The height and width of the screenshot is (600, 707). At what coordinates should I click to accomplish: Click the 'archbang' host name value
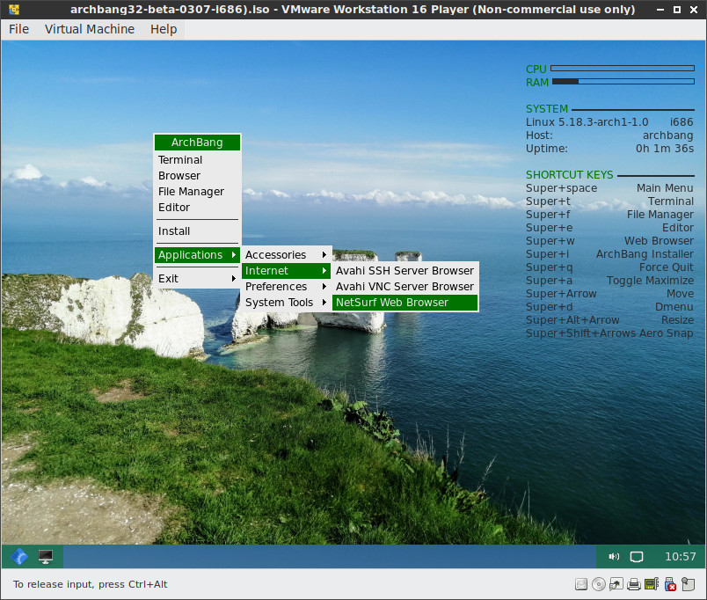668,135
